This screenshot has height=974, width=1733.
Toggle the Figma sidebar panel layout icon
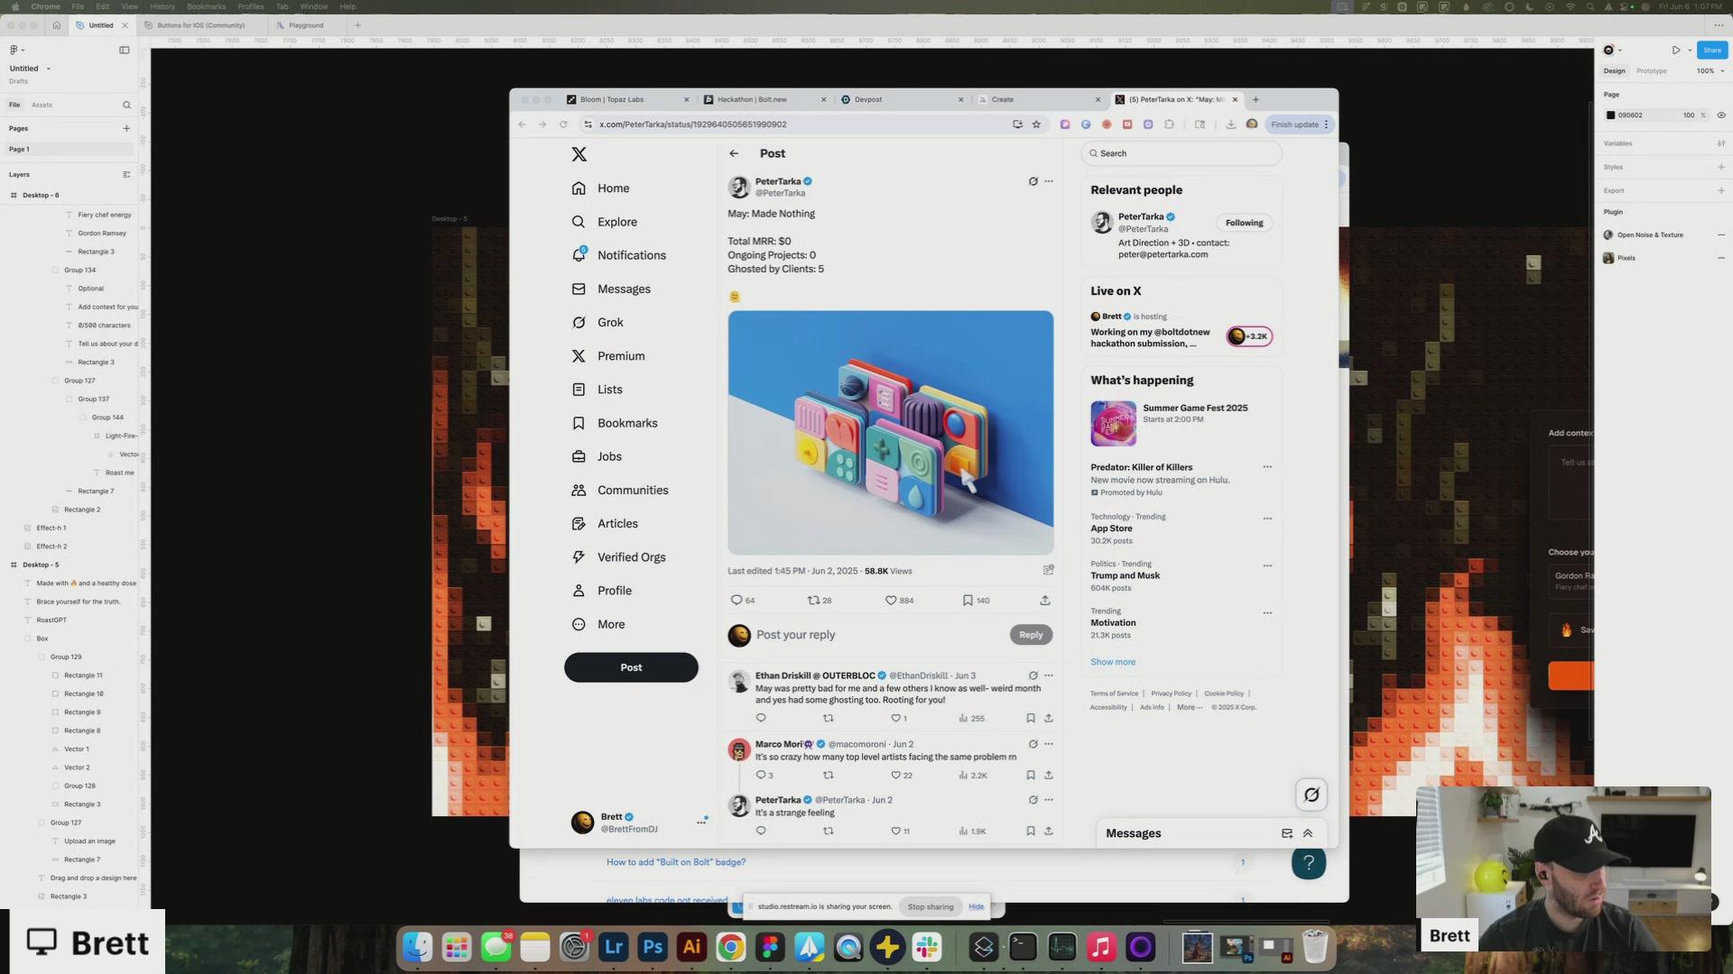pyautogui.click(x=125, y=51)
